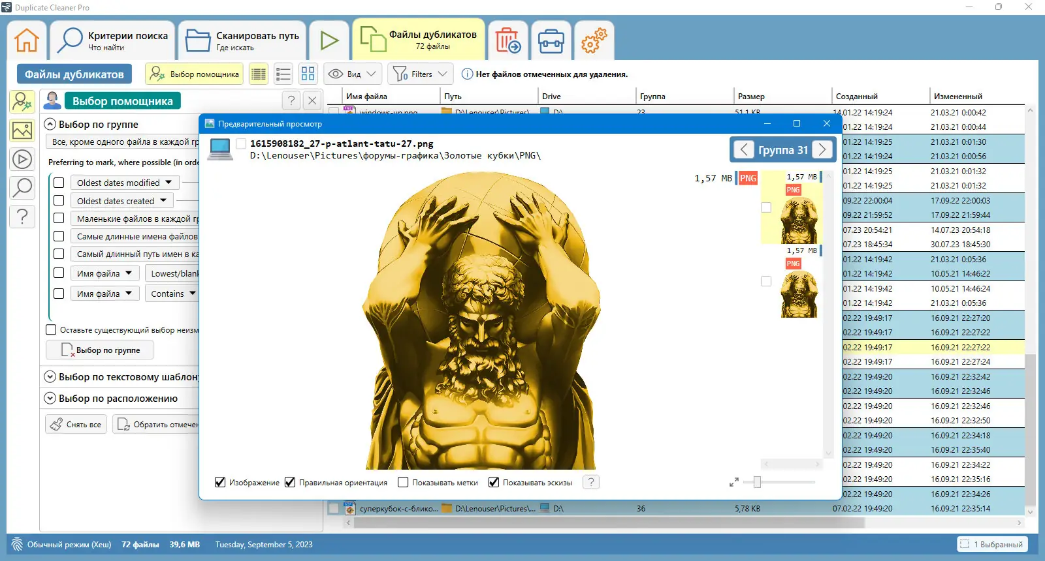Click the fingerprint scan mode icon
The width and height of the screenshot is (1045, 561).
17,545
